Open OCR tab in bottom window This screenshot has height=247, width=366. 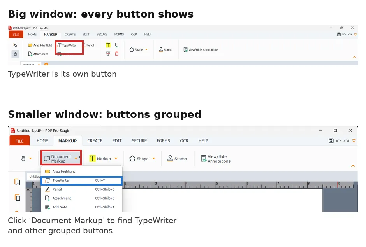click(x=184, y=141)
